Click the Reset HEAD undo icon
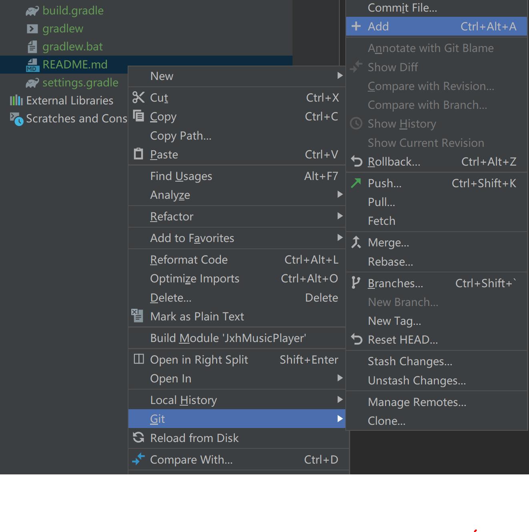The image size is (529, 532). (357, 340)
